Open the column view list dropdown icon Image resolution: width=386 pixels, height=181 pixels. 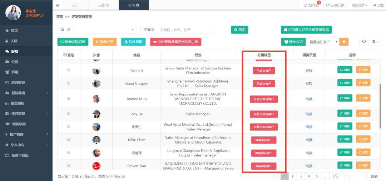point(375,42)
